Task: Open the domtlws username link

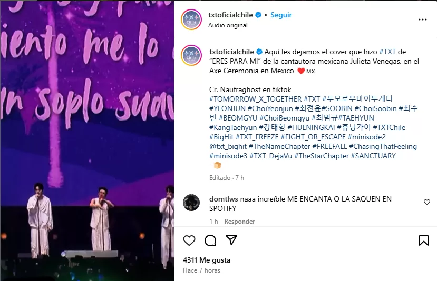Action: [224, 199]
